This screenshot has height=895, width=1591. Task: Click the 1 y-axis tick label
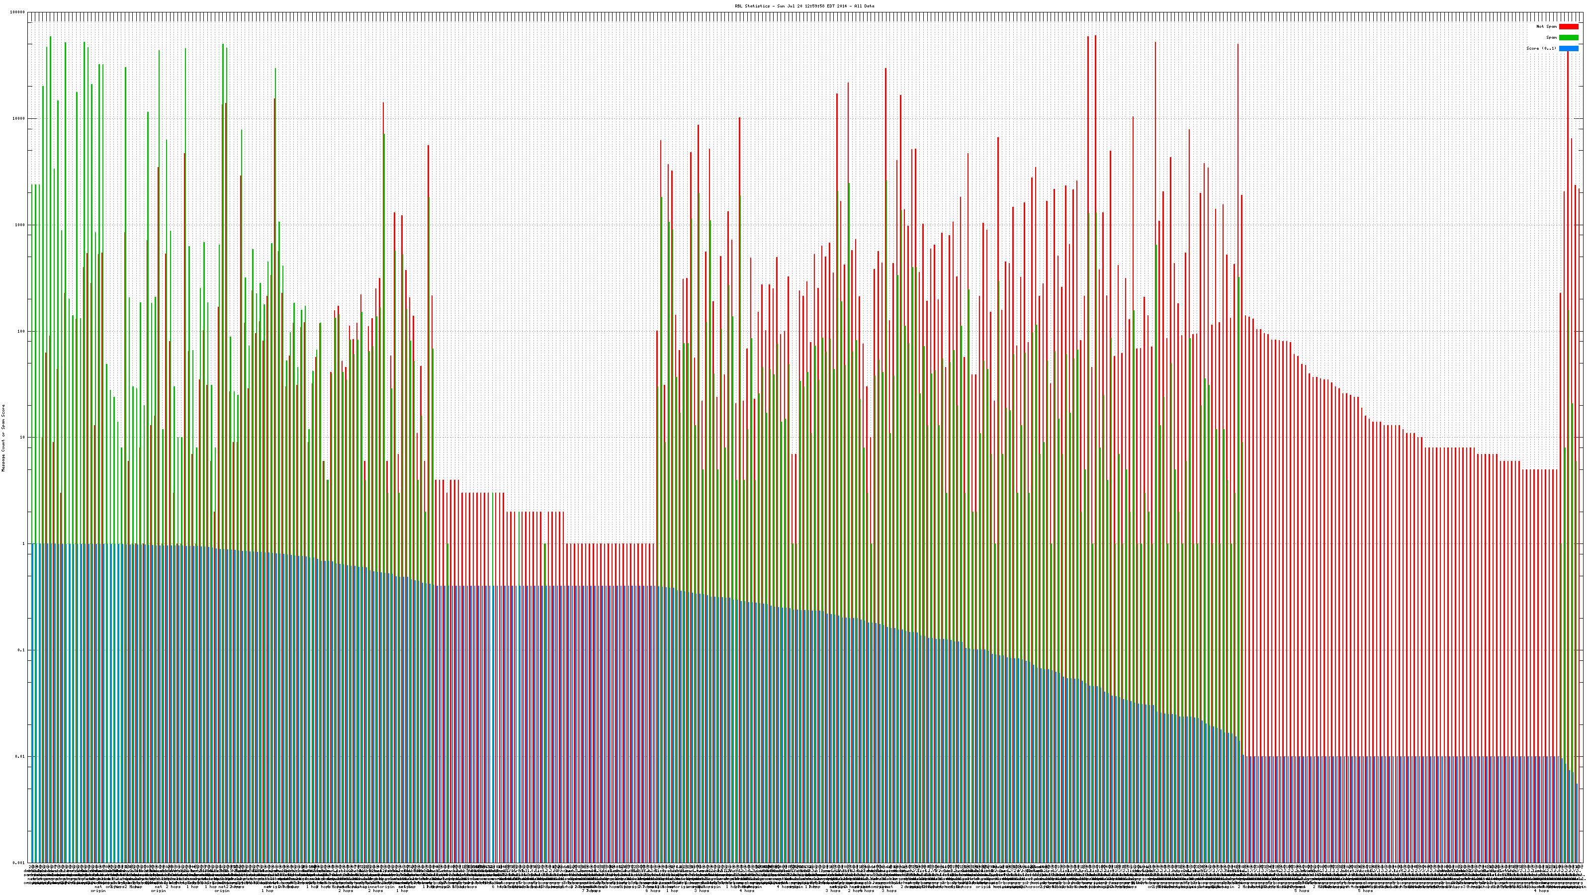tap(24, 544)
